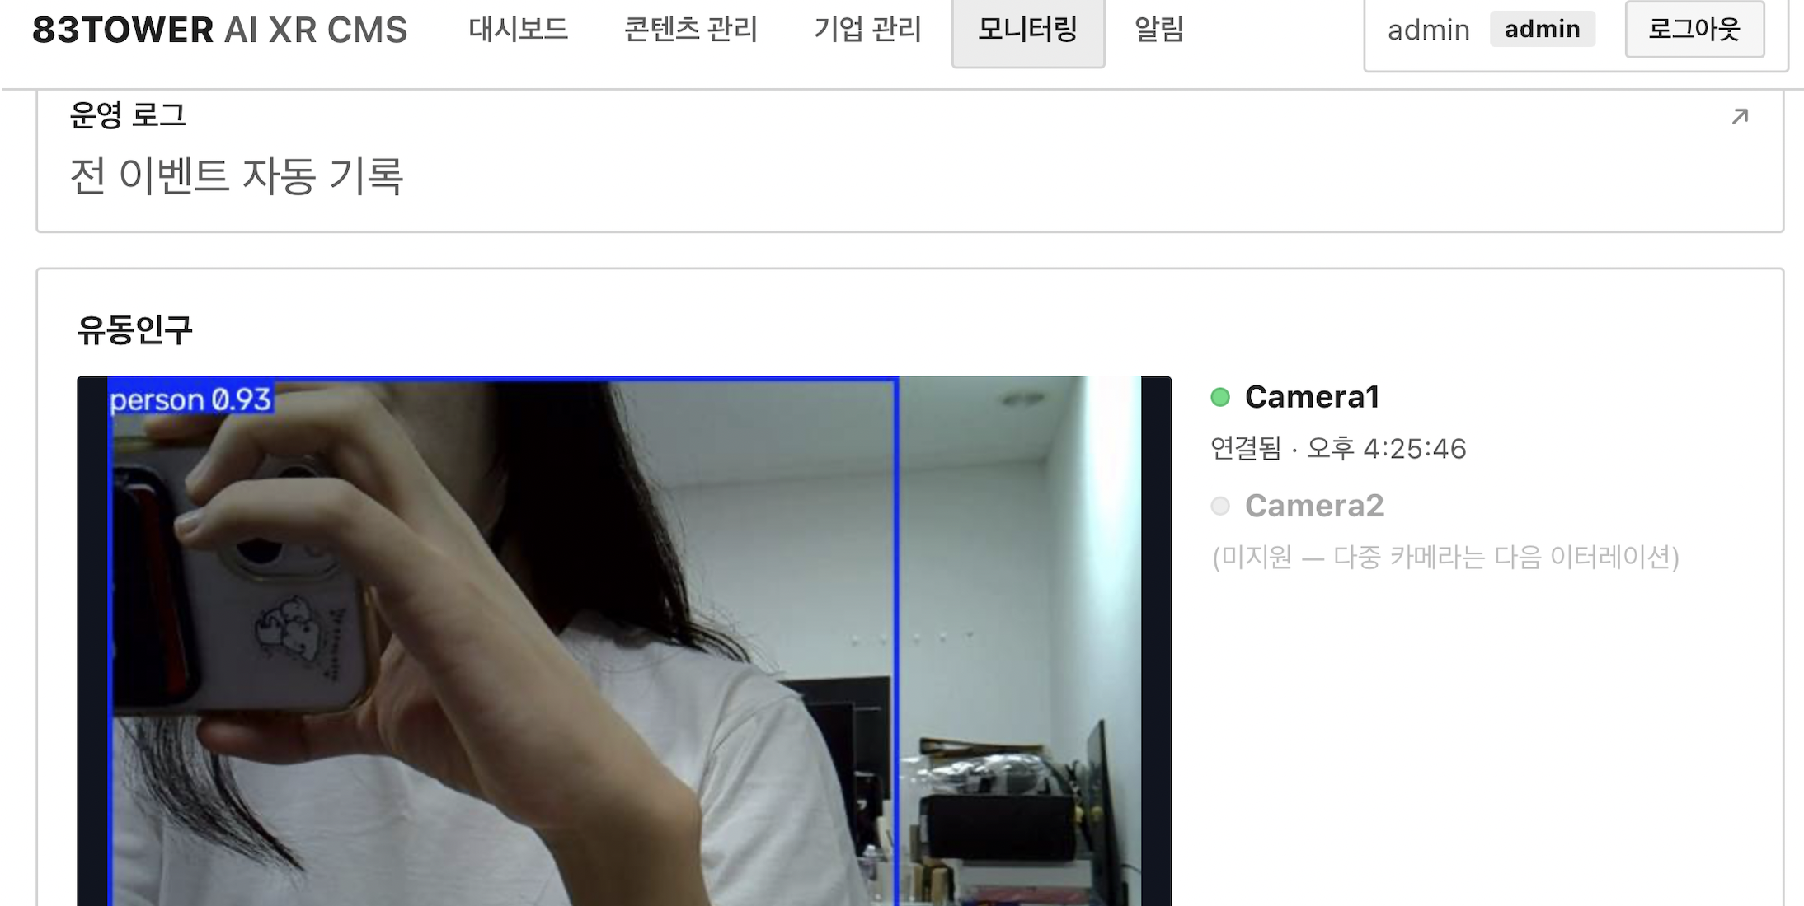Screen dimensions: 1804x906
Task: Click the 전 이벤트 자동 기록 text
Action: [x=237, y=176]
